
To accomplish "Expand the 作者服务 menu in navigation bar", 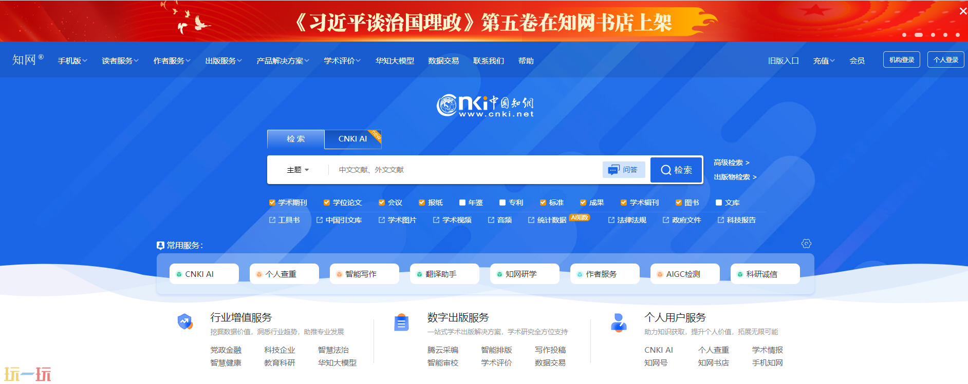I will tap(172, 60).
